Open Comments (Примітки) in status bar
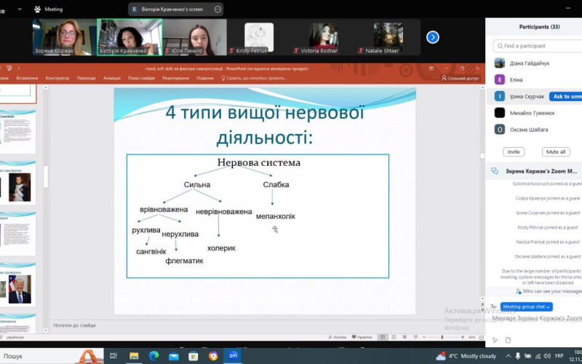 [362, 337]
